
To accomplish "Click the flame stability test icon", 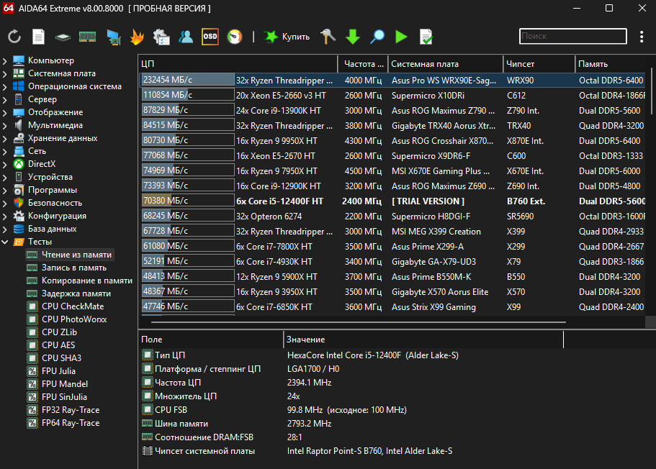I will [x=137, y=37].
